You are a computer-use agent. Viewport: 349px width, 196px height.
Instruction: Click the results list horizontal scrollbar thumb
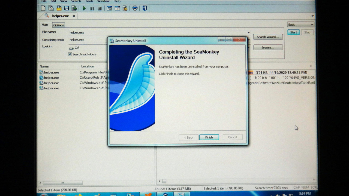(63, 183)
